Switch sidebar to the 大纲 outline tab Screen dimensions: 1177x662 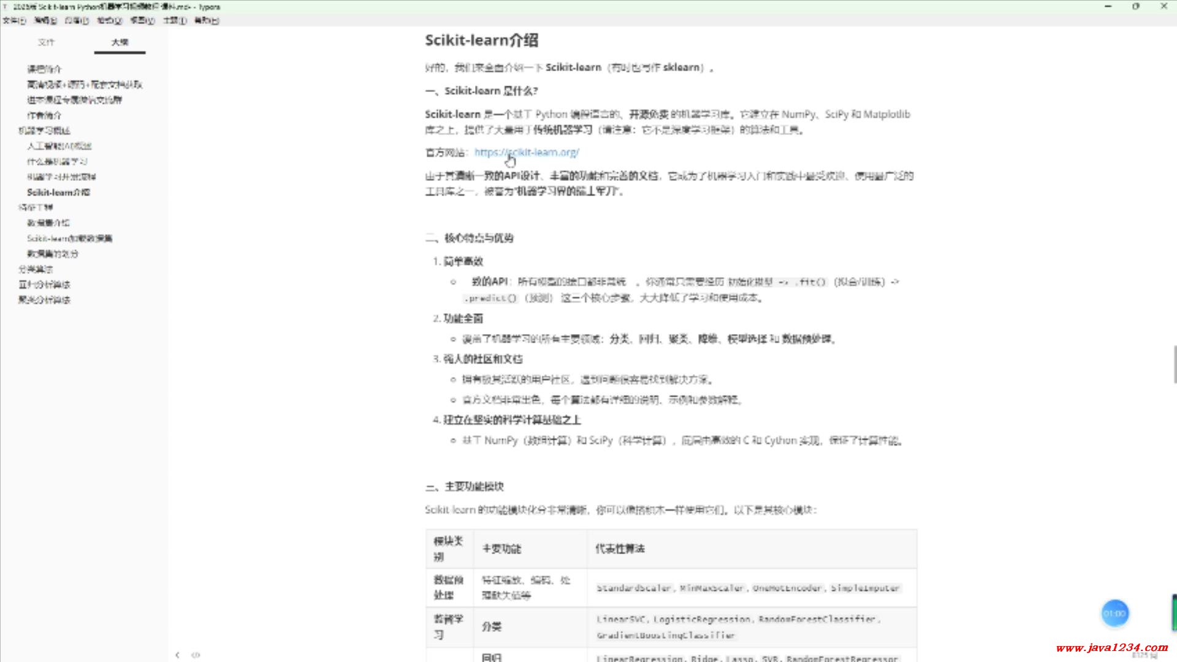click(120, 42)
